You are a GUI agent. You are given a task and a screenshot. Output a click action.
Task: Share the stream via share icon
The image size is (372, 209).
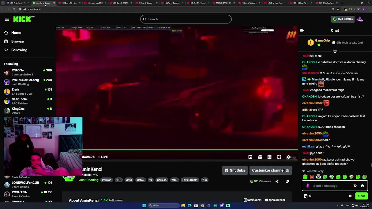click(x=277, y=181)
